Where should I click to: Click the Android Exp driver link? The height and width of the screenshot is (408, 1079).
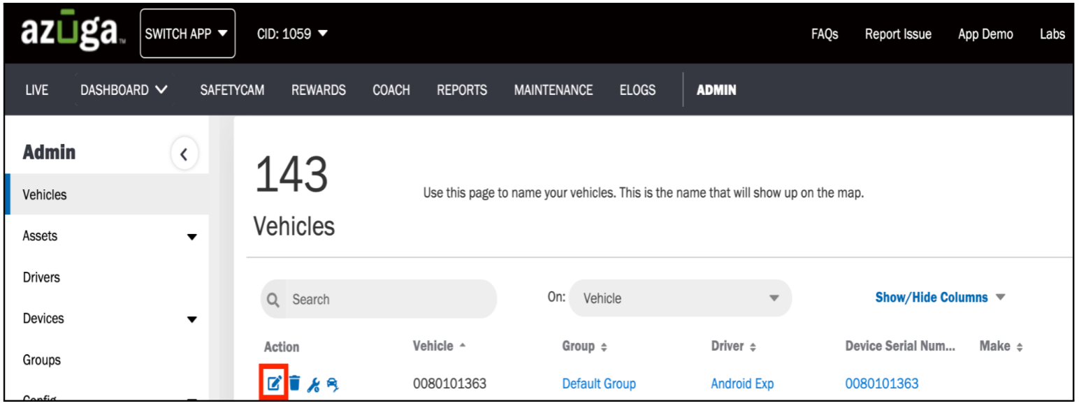point(742,383)
